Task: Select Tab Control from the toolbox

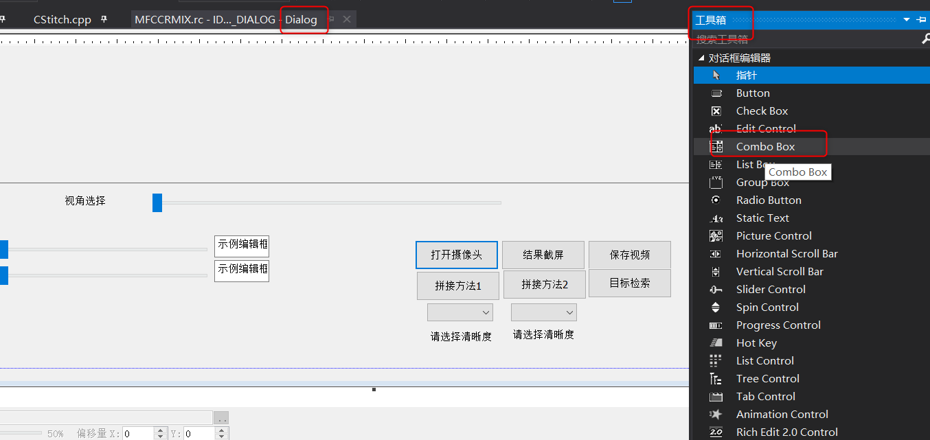Action: click(x=765, y=396)
